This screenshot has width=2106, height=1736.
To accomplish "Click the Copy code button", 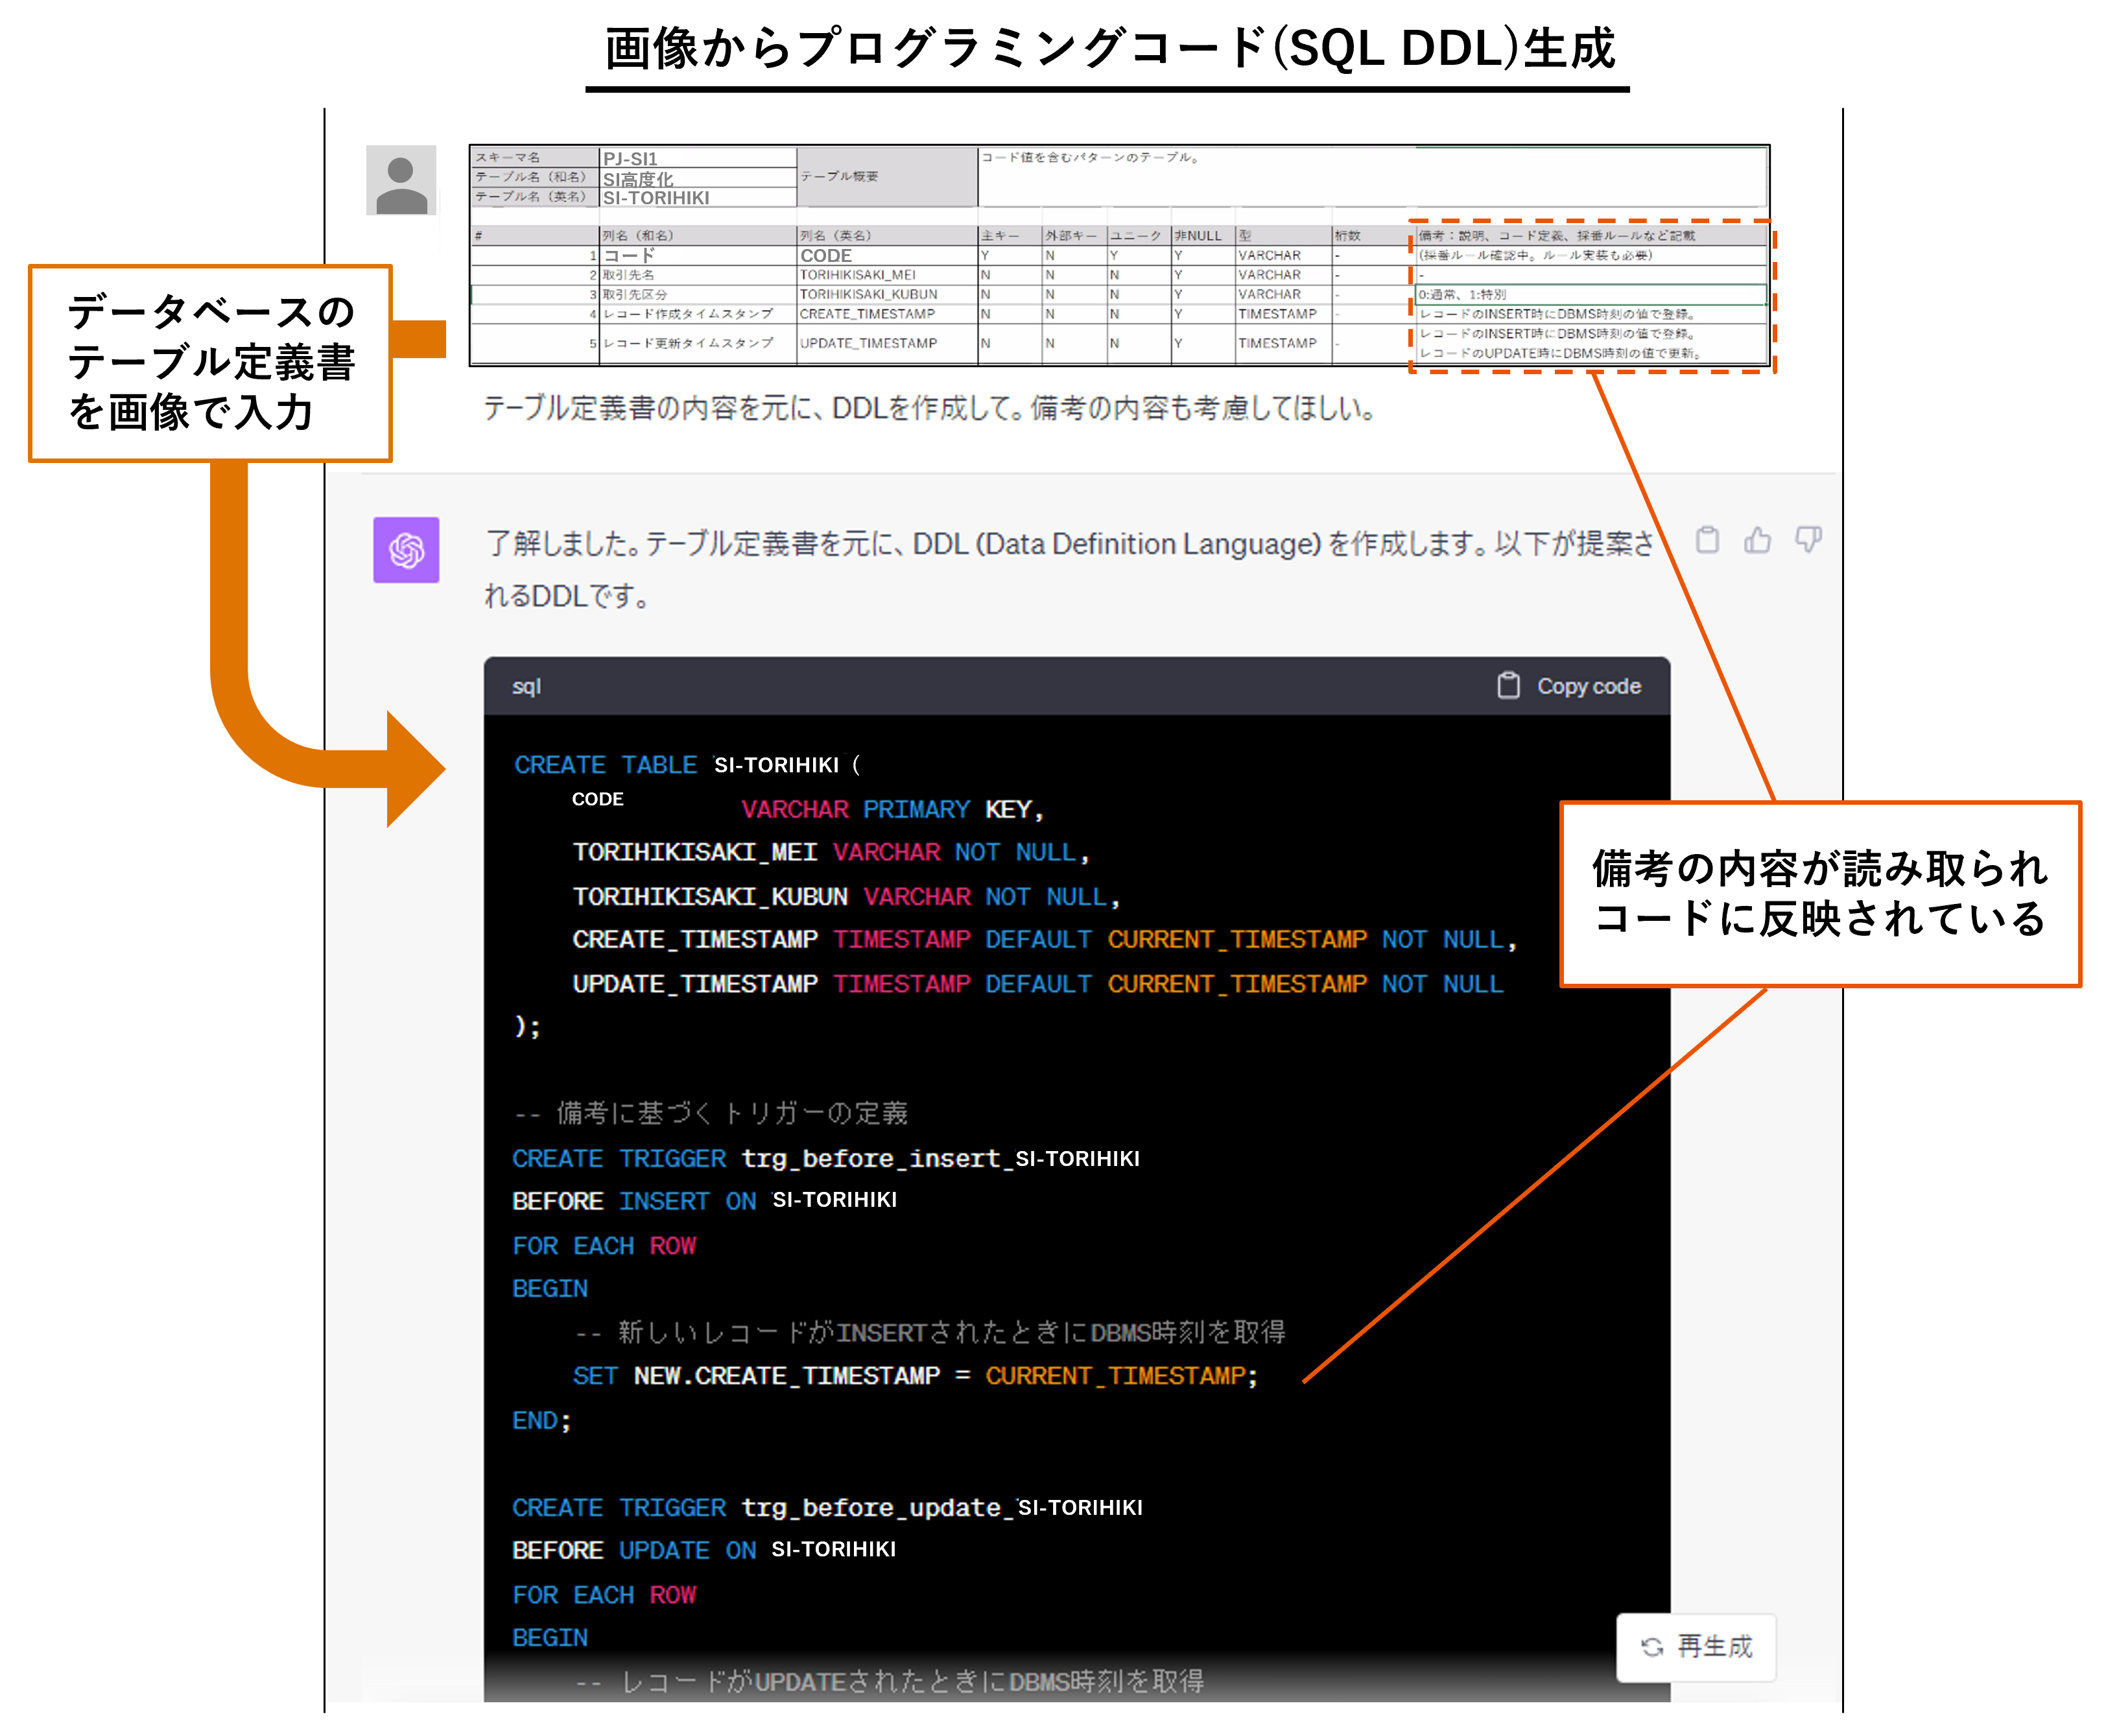I will [1569, 686].
